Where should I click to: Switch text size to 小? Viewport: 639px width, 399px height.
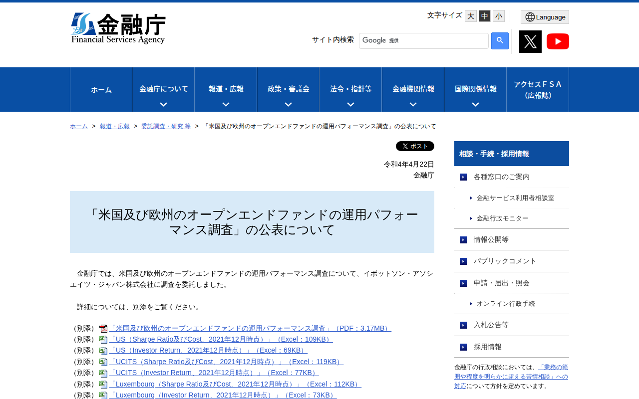tap(498, 15)
